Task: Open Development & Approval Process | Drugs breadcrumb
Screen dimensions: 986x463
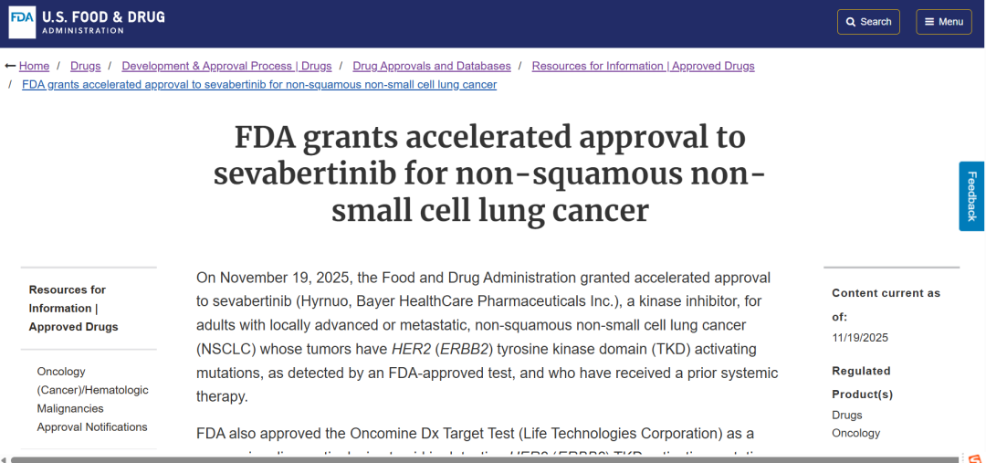Action: [x=226, y=66]
